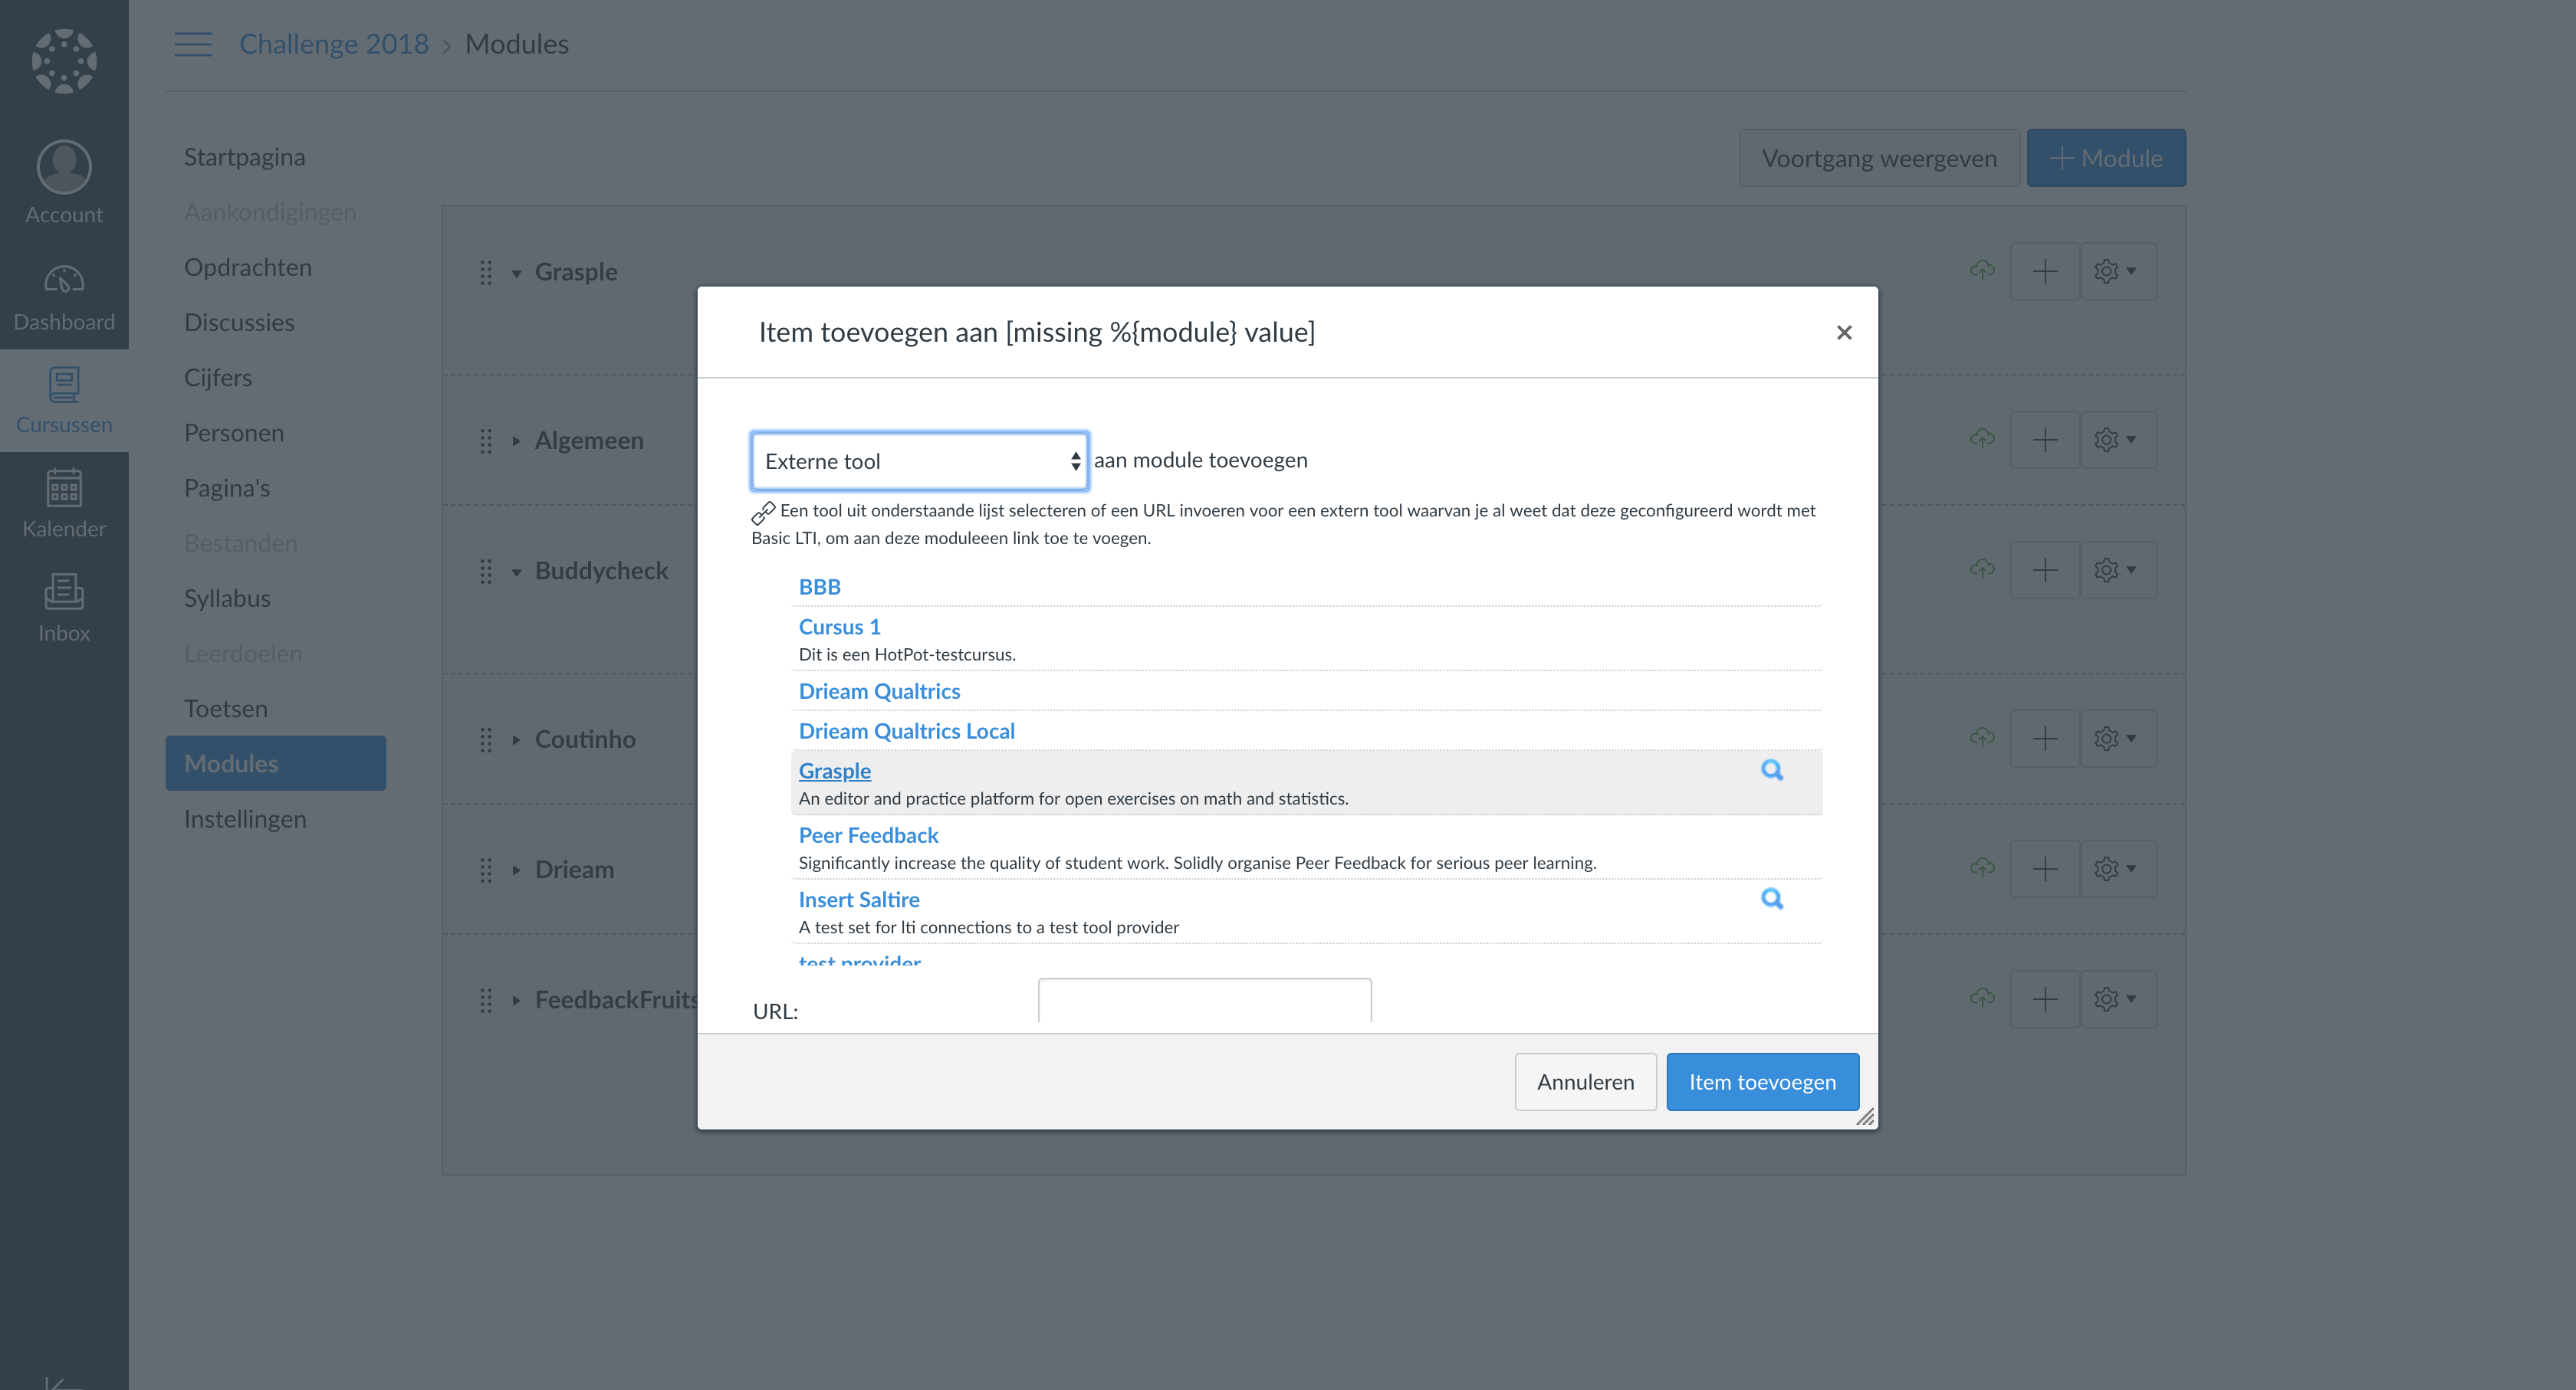Open Toetsen in course navigation

click(x=225, y=707)
